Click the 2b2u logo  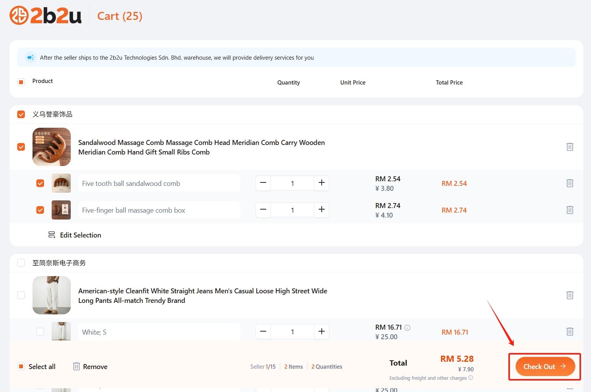[46, 16]
